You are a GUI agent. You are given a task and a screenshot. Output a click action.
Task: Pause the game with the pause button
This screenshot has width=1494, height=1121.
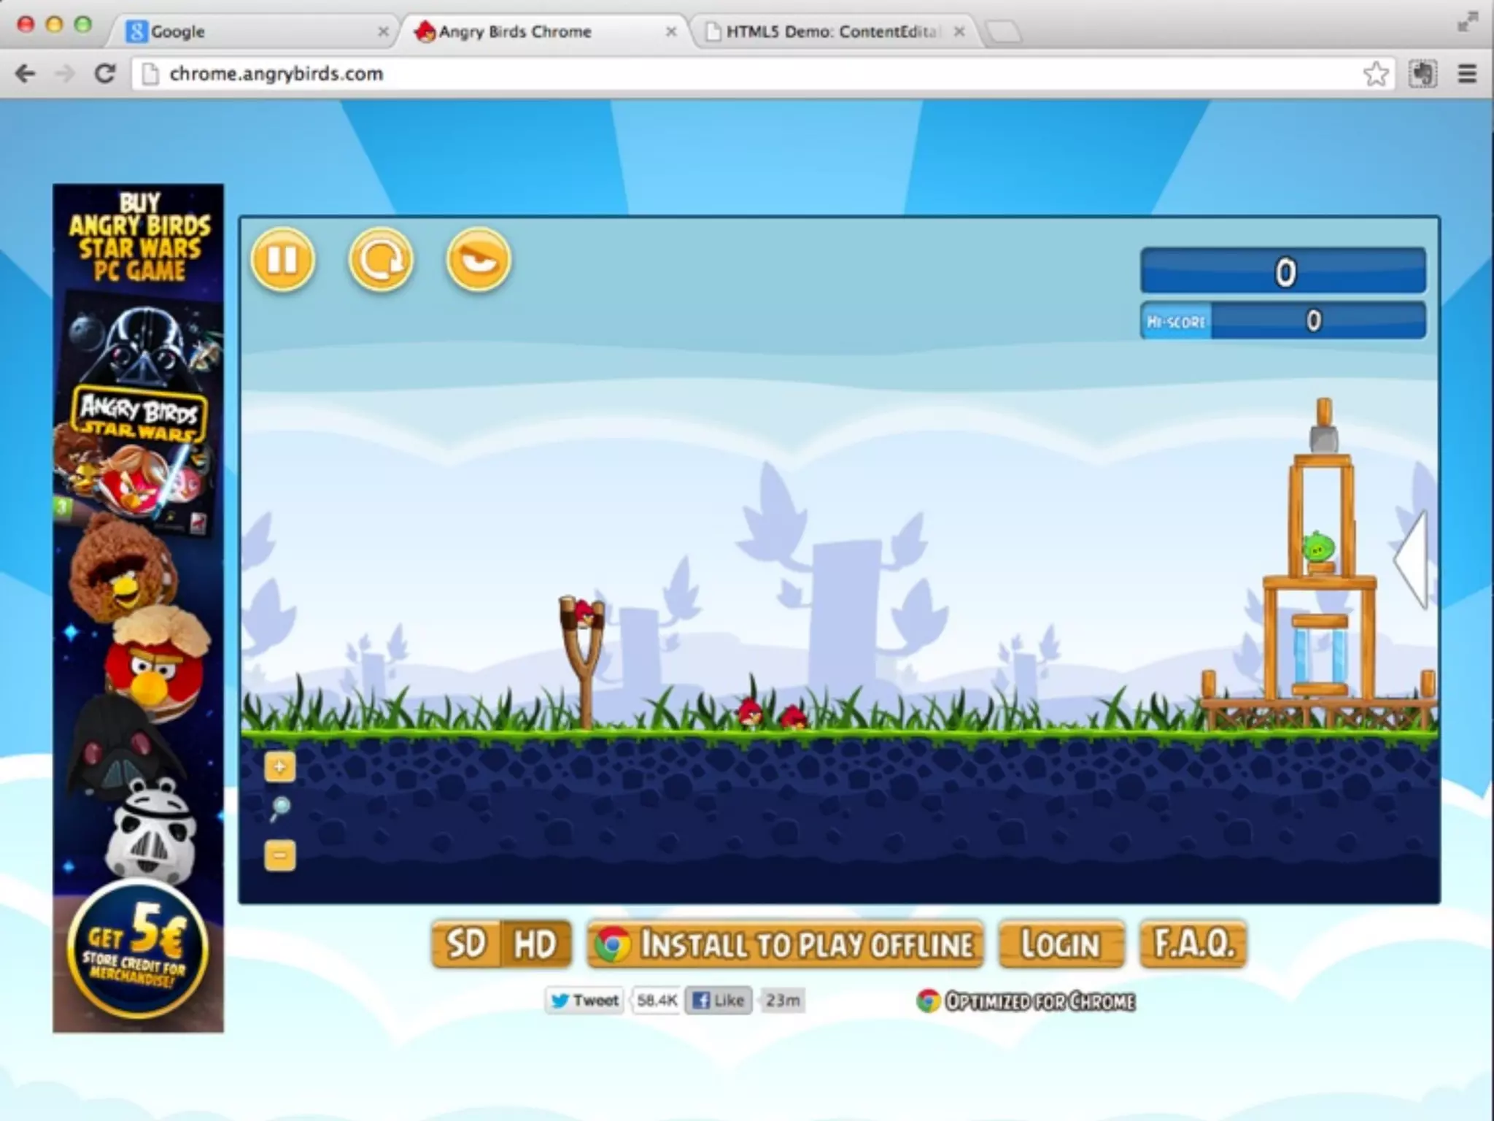(283, 260)
